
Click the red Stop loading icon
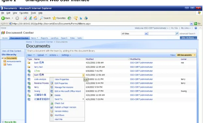tap(25, 18)
